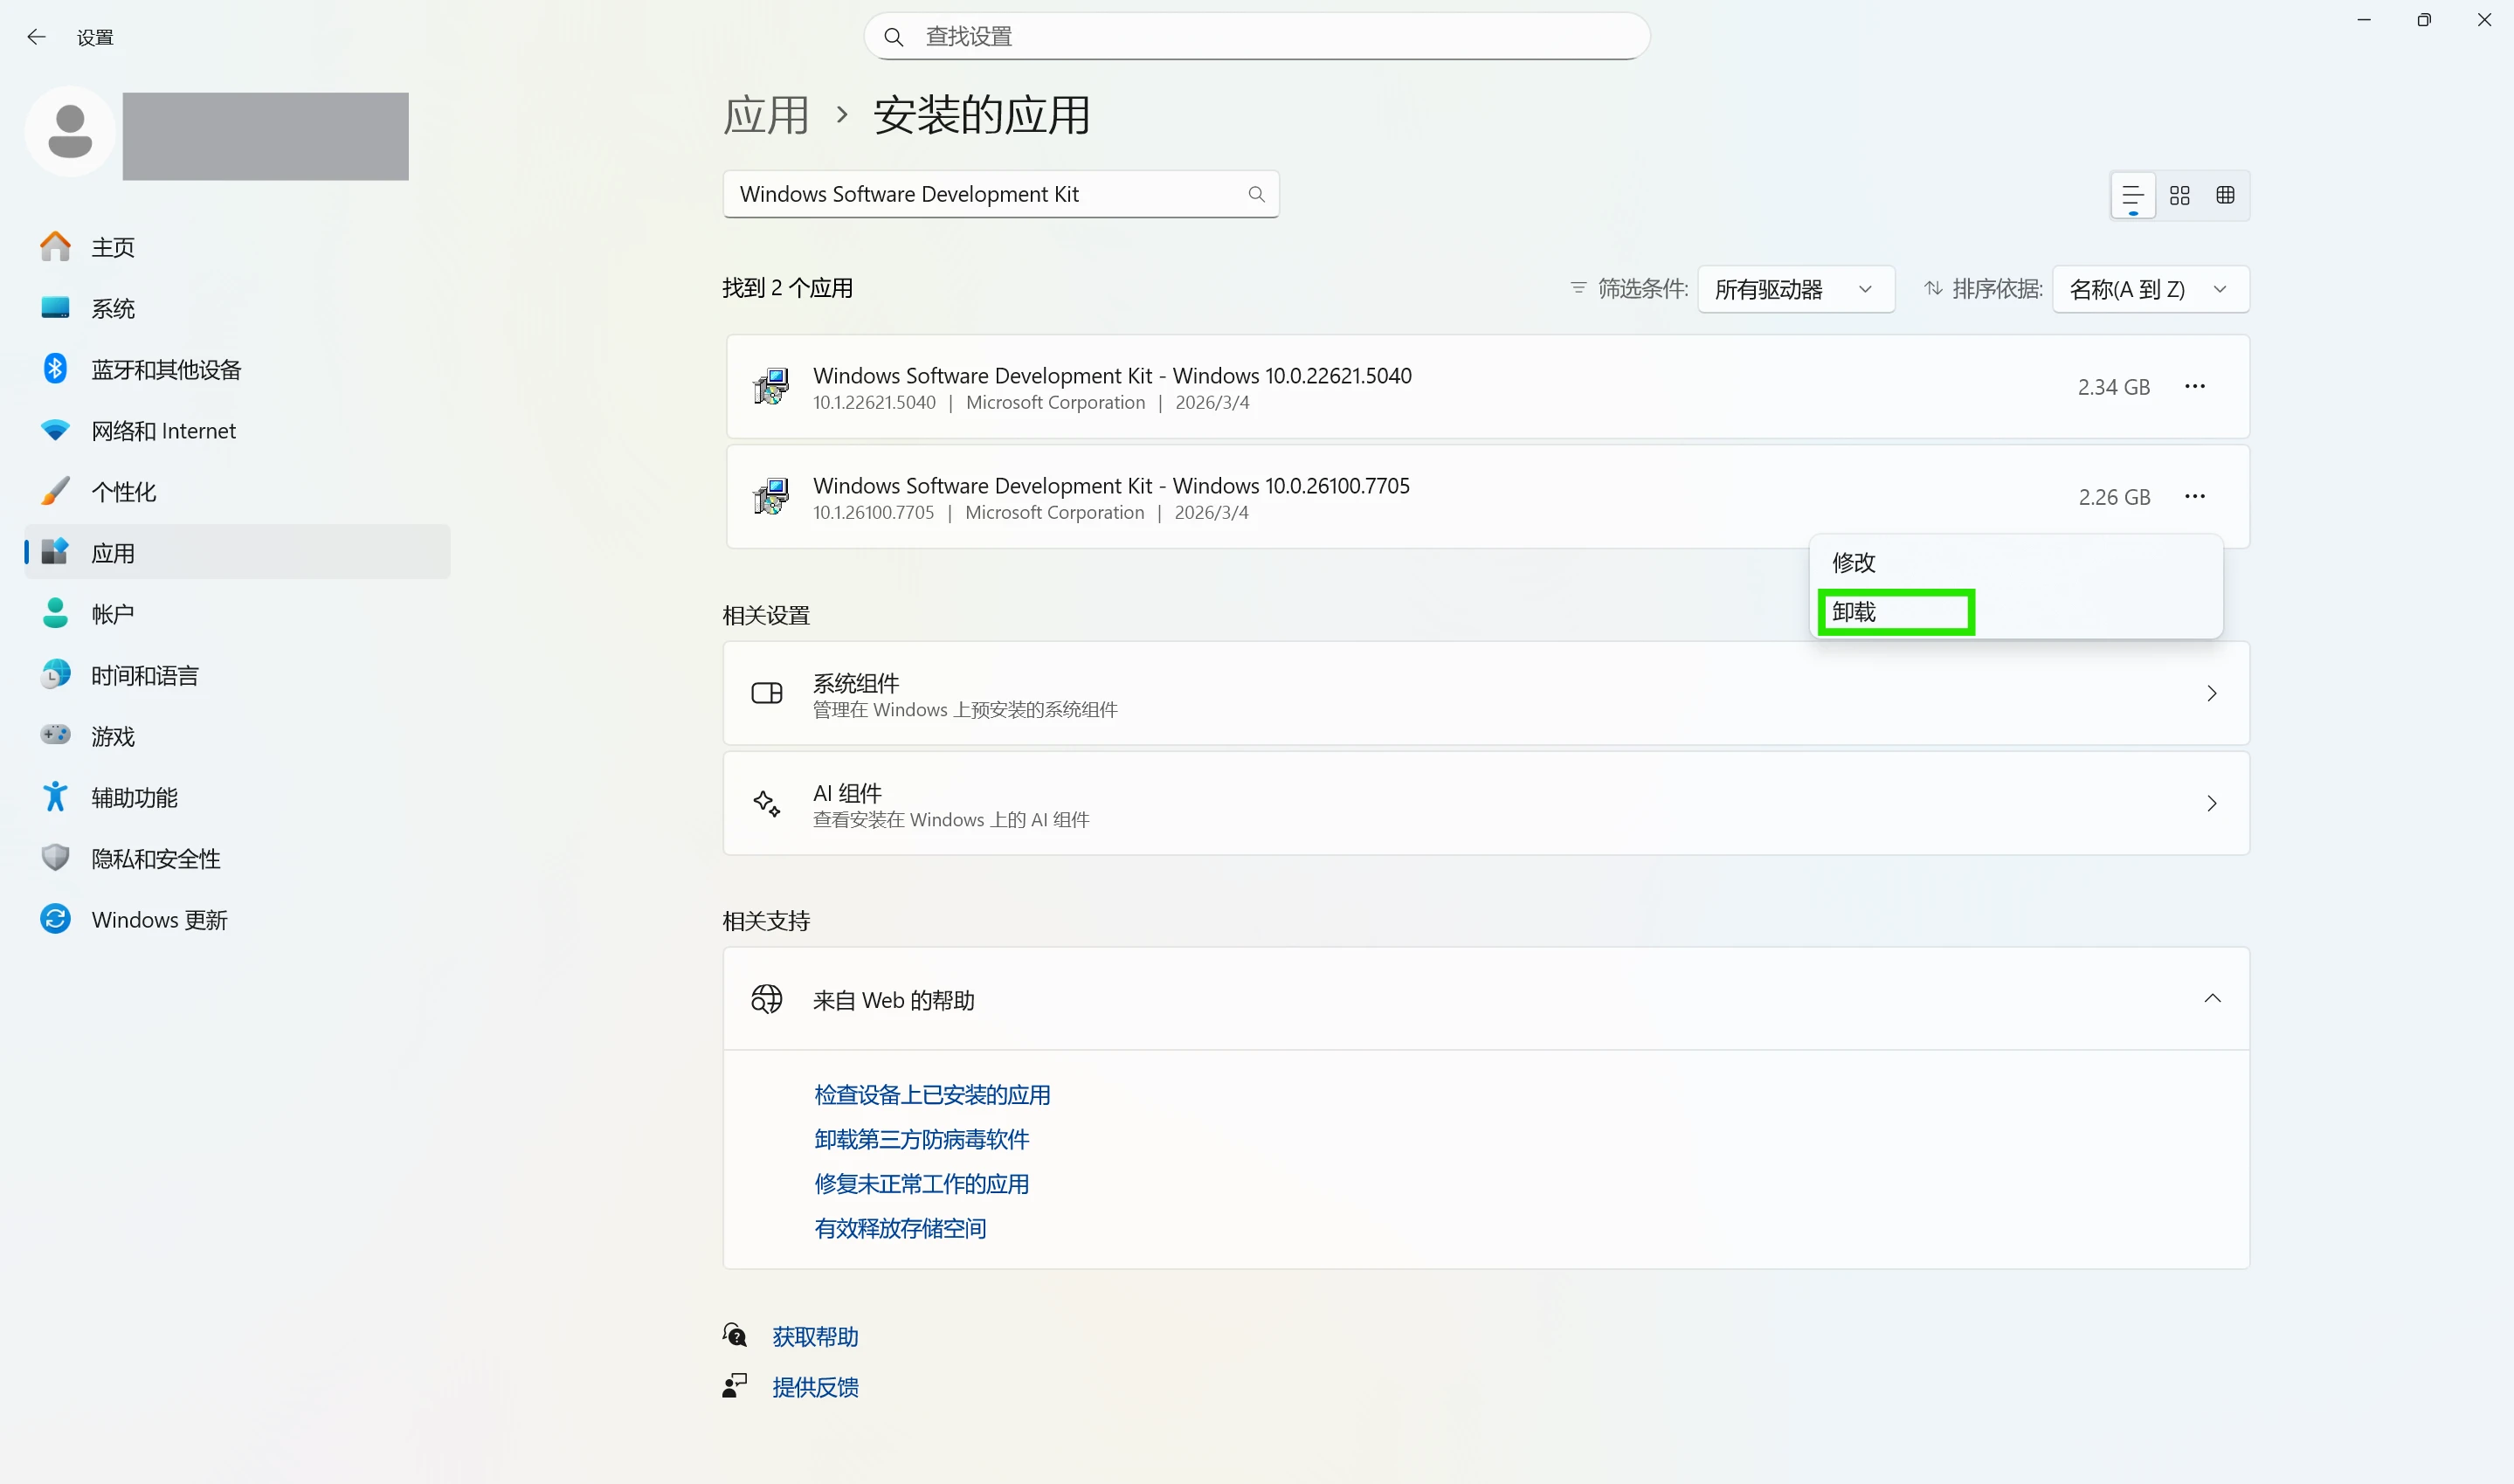The width and height of the screenshot is (2514, 1484).
Task: Open 辅助功能 settings
Action: 238,797
